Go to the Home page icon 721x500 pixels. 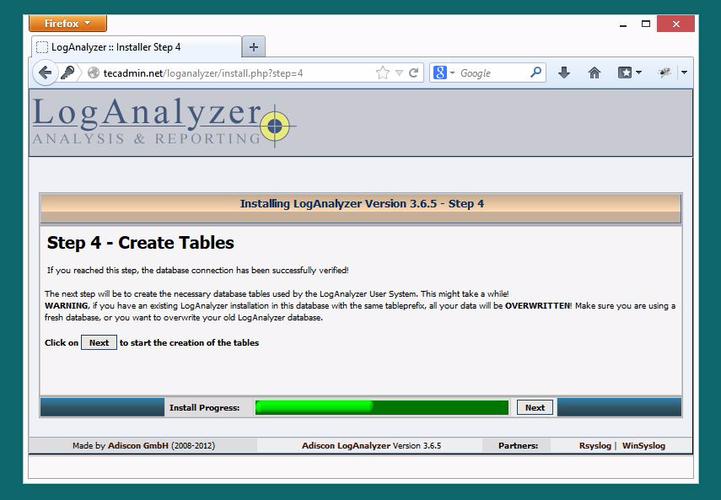click(x=595, y=73)
